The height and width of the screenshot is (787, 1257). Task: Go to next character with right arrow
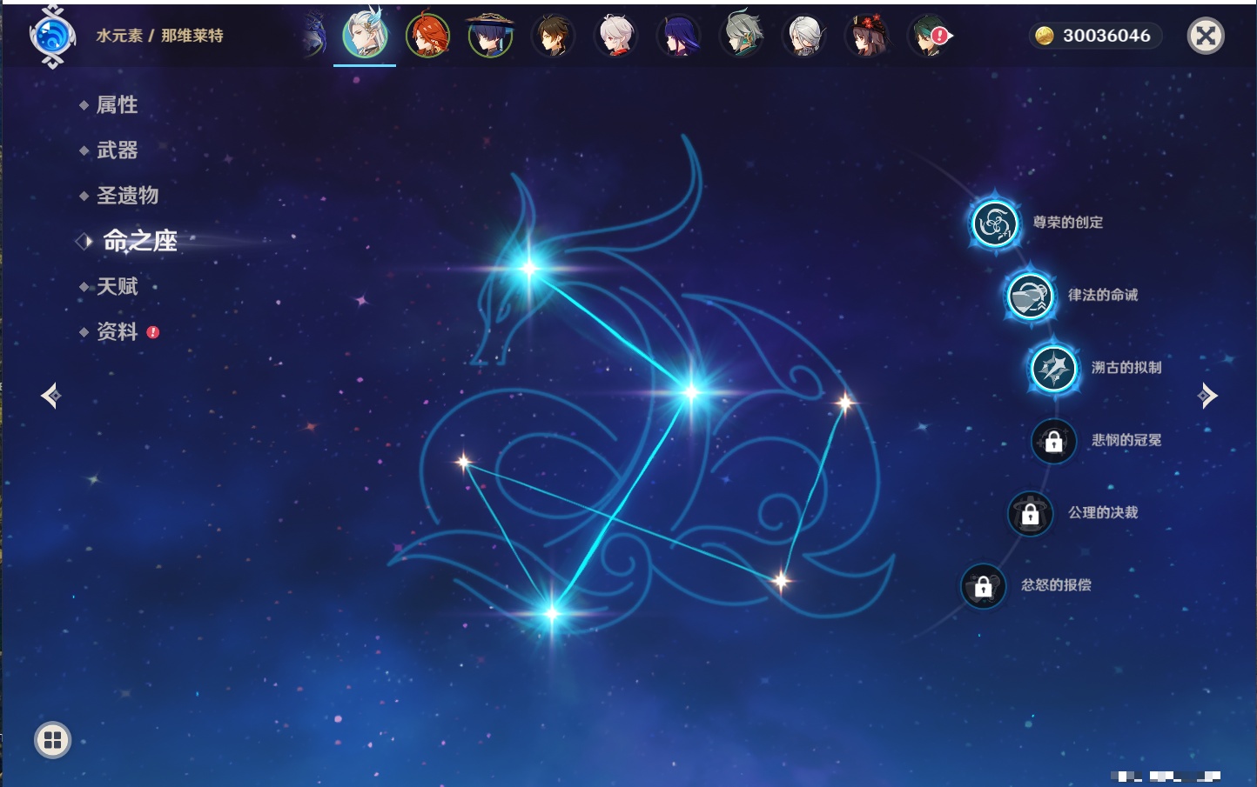(x=1207, y=396)
